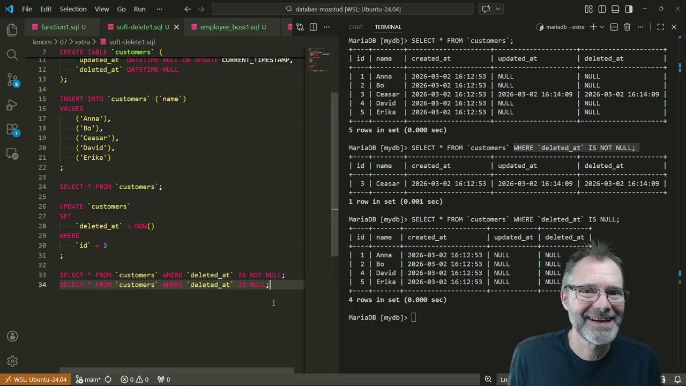
Task: Open the hidden menus ellipsis in menu bar
Action: [x=159, y=9]
